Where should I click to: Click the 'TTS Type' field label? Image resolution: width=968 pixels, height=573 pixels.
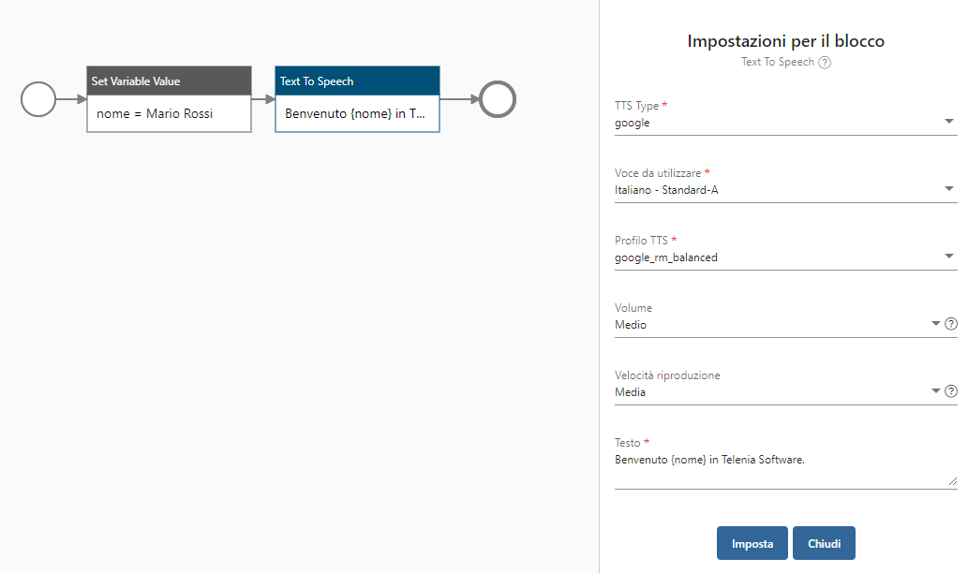coord(636,106)
